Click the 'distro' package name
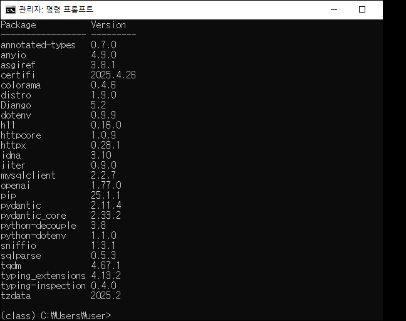This screenshot has height=321, width=406. click(16, 95)
